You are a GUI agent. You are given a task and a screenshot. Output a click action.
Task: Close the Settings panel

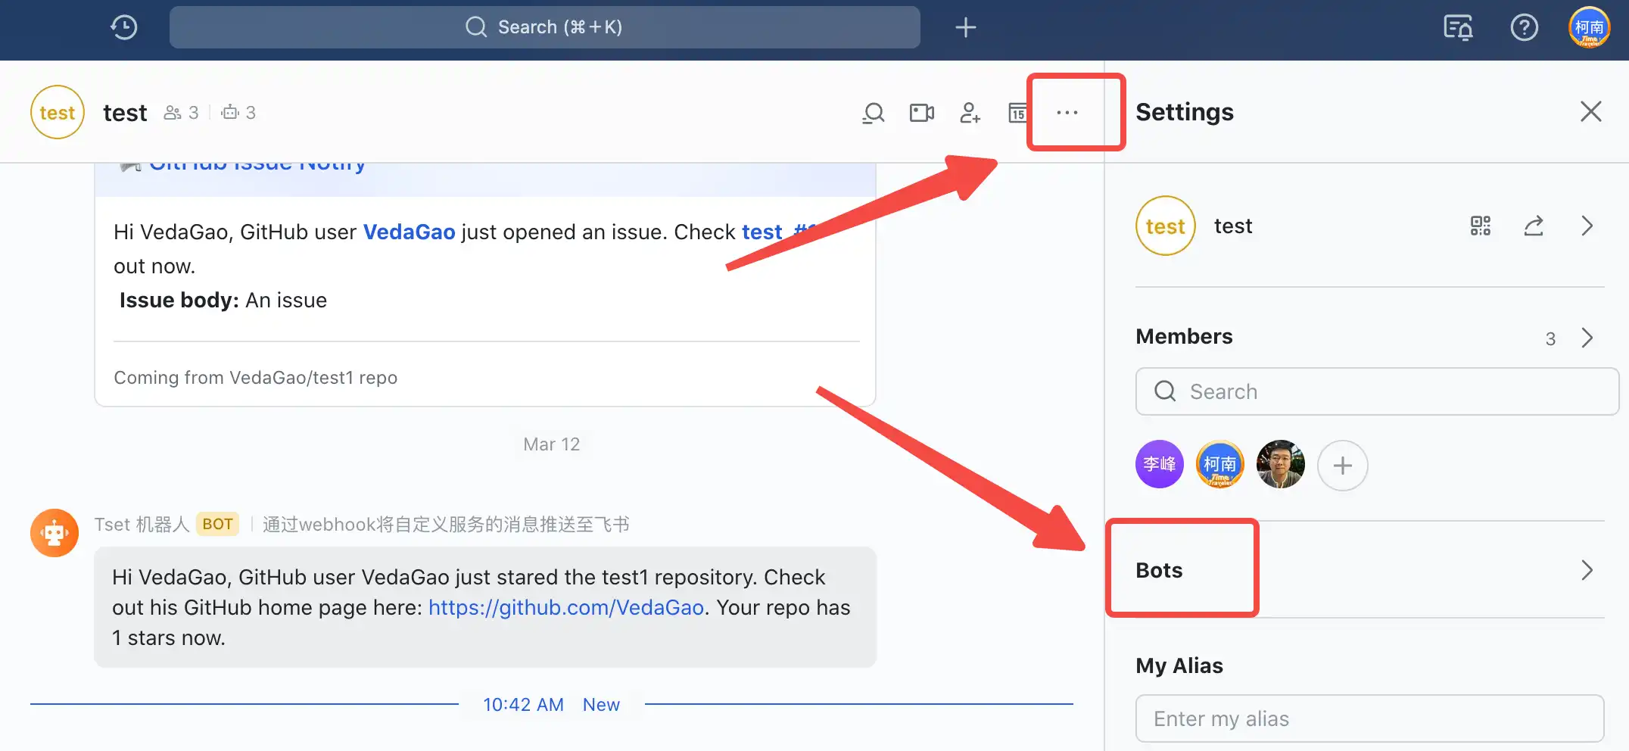click(1590, 111)
